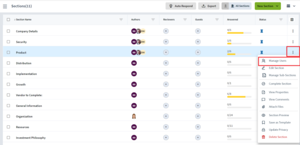Check the Growth row checkbox
This screenshot has width=300, height=145.
click(x=8, y=84)
